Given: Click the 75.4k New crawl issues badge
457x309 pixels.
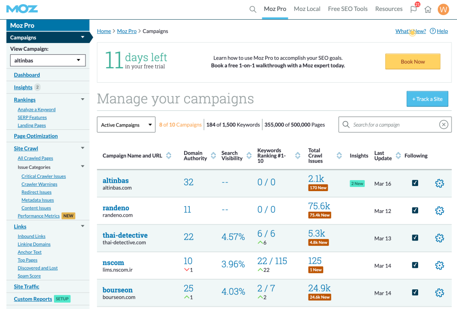Looking at the screenshot, I should 319,215.
